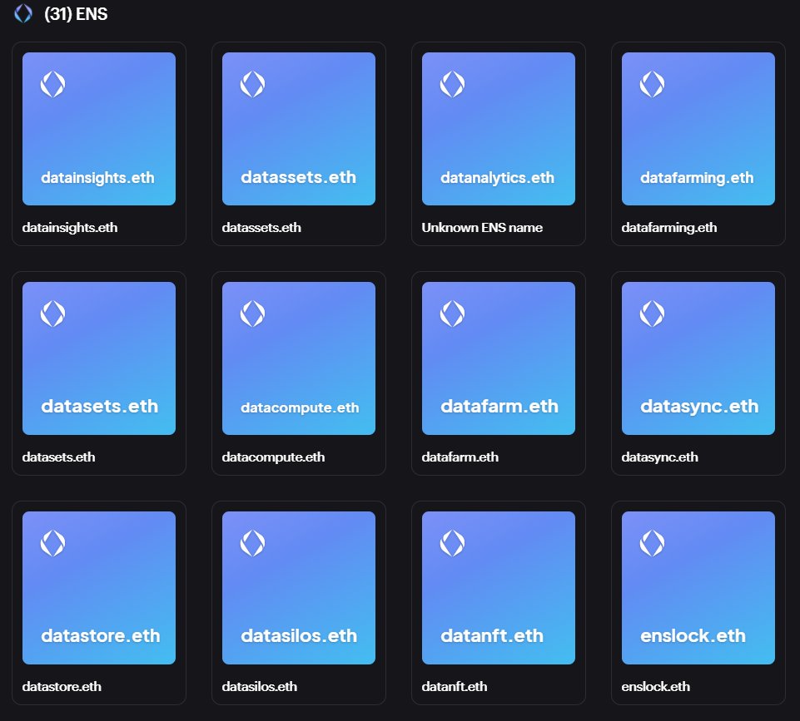Image resolution: width=800 pixels, height=721 pixels.
Task: Click the ENS logo on datastore.eth artwork
Action: pyautogui.click(x=53, y=544)
